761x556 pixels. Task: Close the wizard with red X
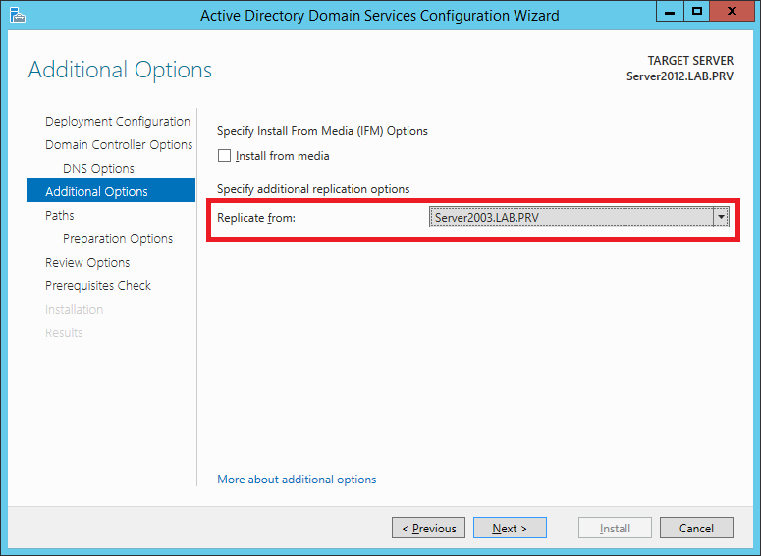(733, 12)
